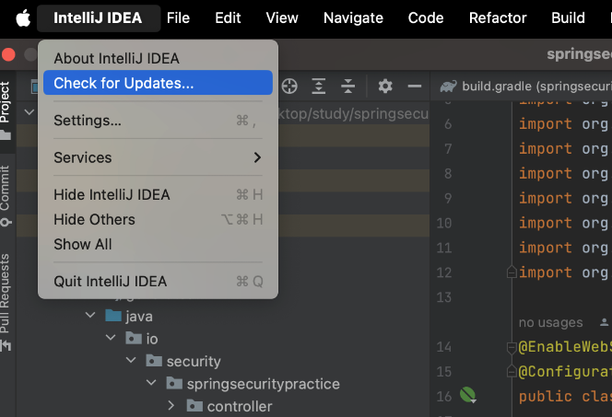612x417 pixels.
Task: Fold the @Configuration annotation at line 15
Action: (x=512, y=371)
